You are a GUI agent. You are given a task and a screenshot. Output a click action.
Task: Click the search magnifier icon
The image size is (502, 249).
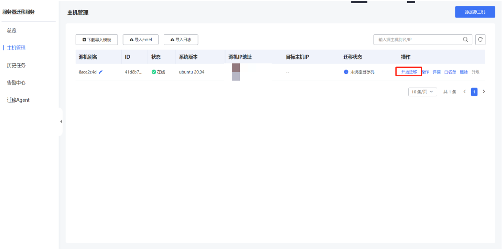click(465, 40)
